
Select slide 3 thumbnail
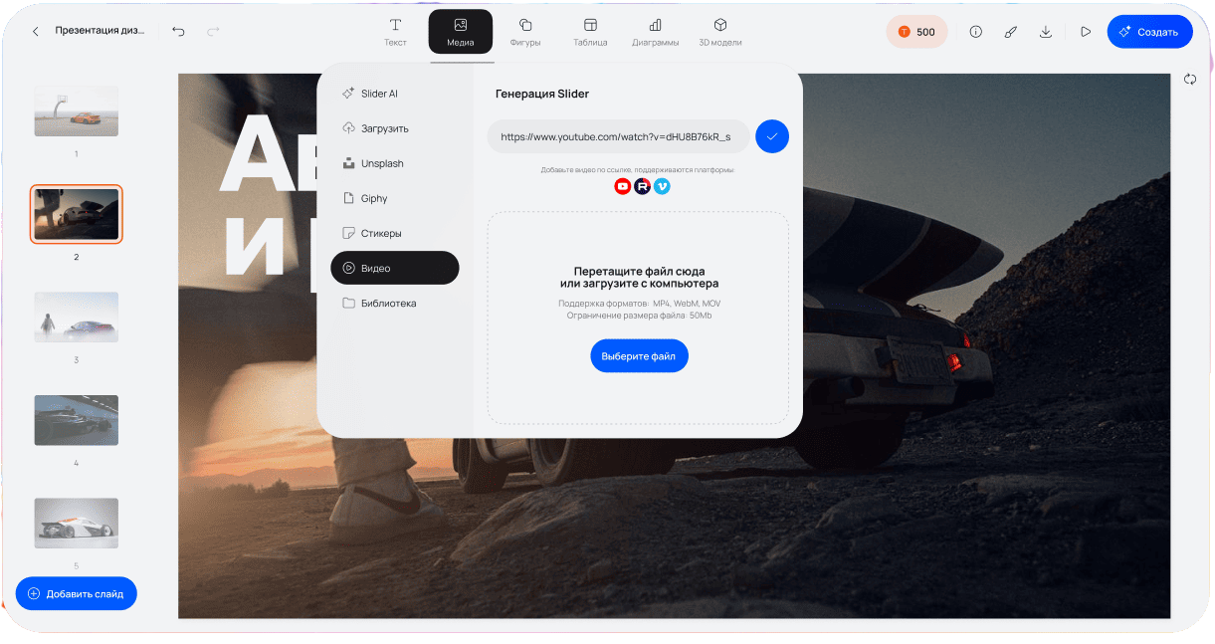tap(77, 318)
